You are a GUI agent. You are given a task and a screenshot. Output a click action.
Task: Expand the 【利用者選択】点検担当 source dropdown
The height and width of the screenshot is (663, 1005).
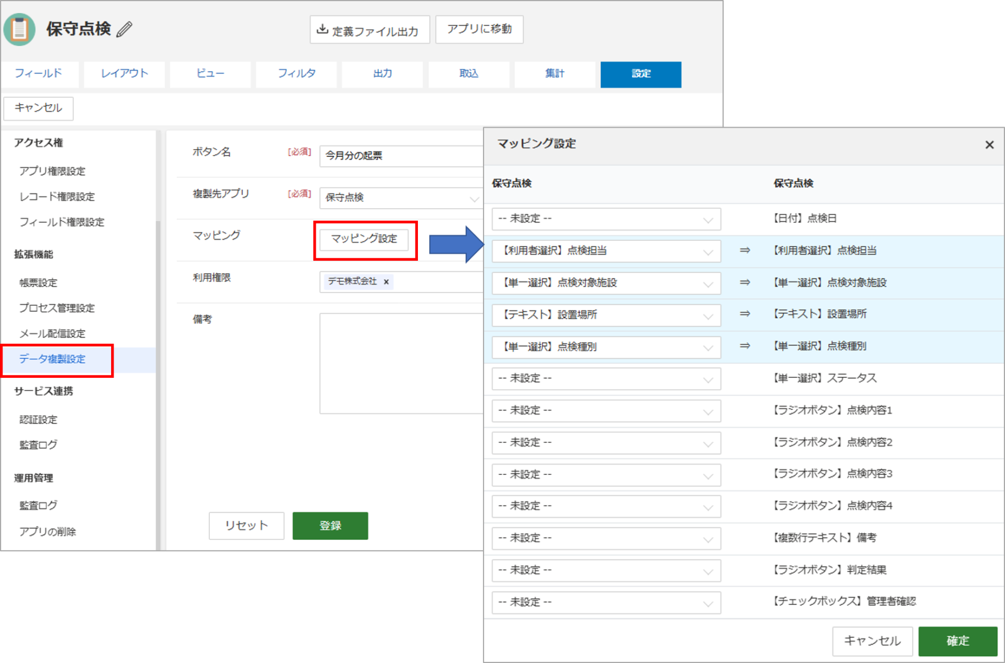606,251
